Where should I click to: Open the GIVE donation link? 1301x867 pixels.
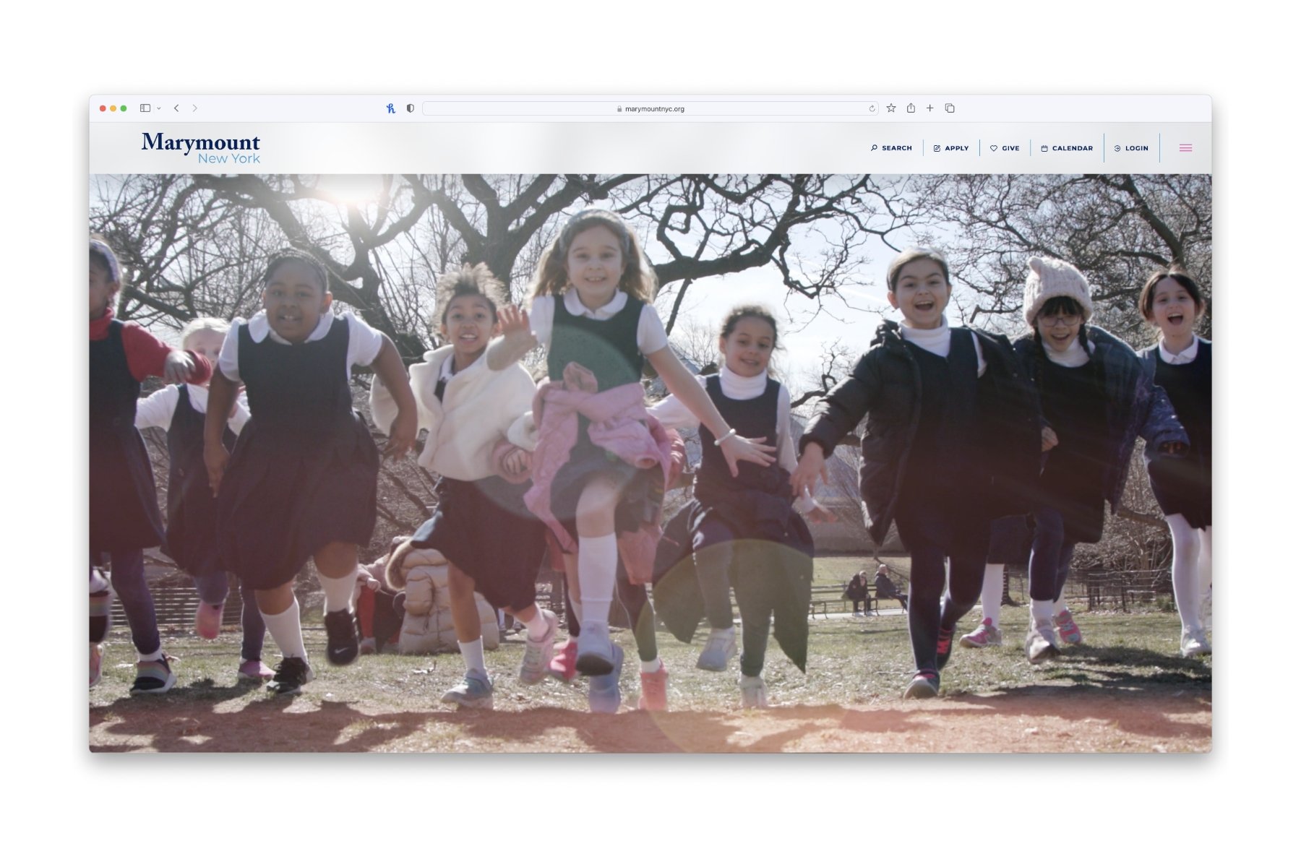pyautogui.click(x=1005, y=148)
